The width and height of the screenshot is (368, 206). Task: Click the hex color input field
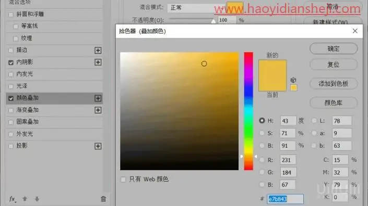pyautogui.click(x=285, y=199)
